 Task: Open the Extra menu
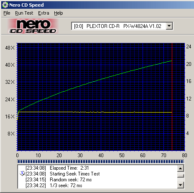point(43,13)
